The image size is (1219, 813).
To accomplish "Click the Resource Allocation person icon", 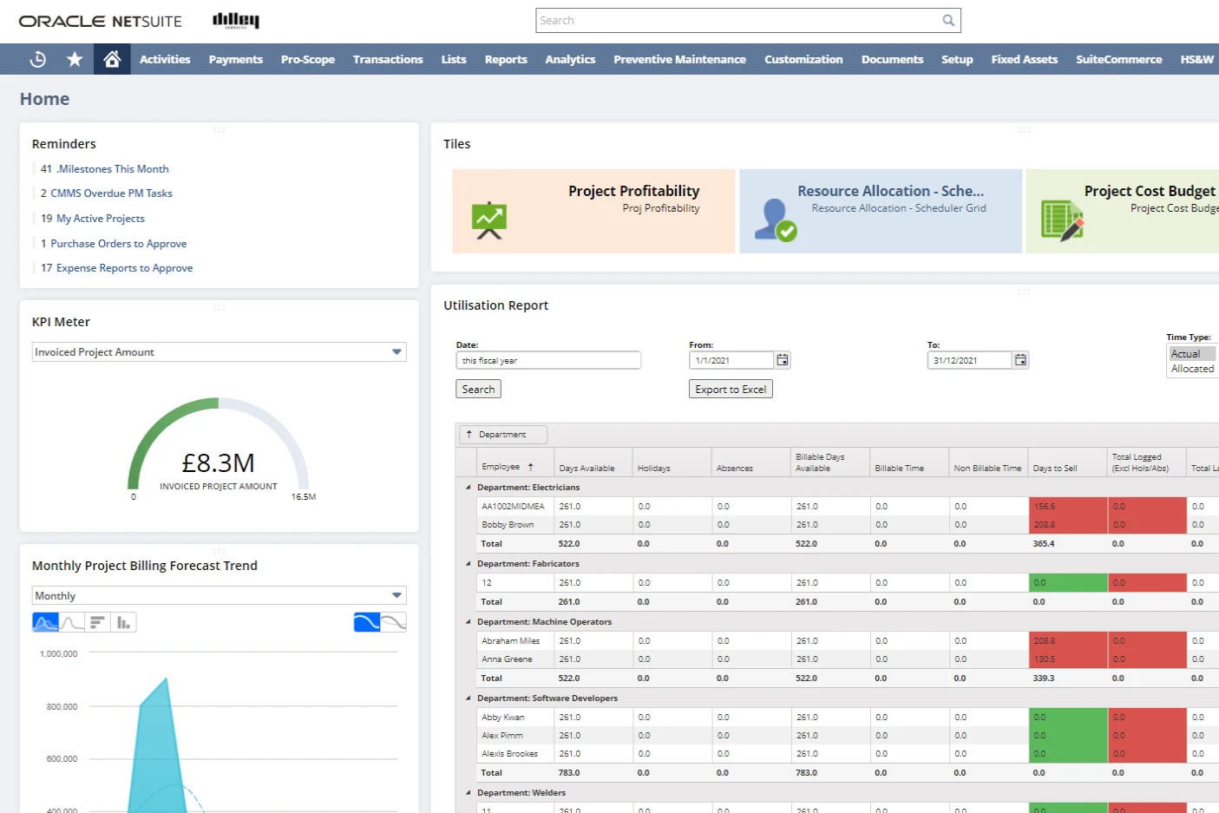I will click(775, 220).
